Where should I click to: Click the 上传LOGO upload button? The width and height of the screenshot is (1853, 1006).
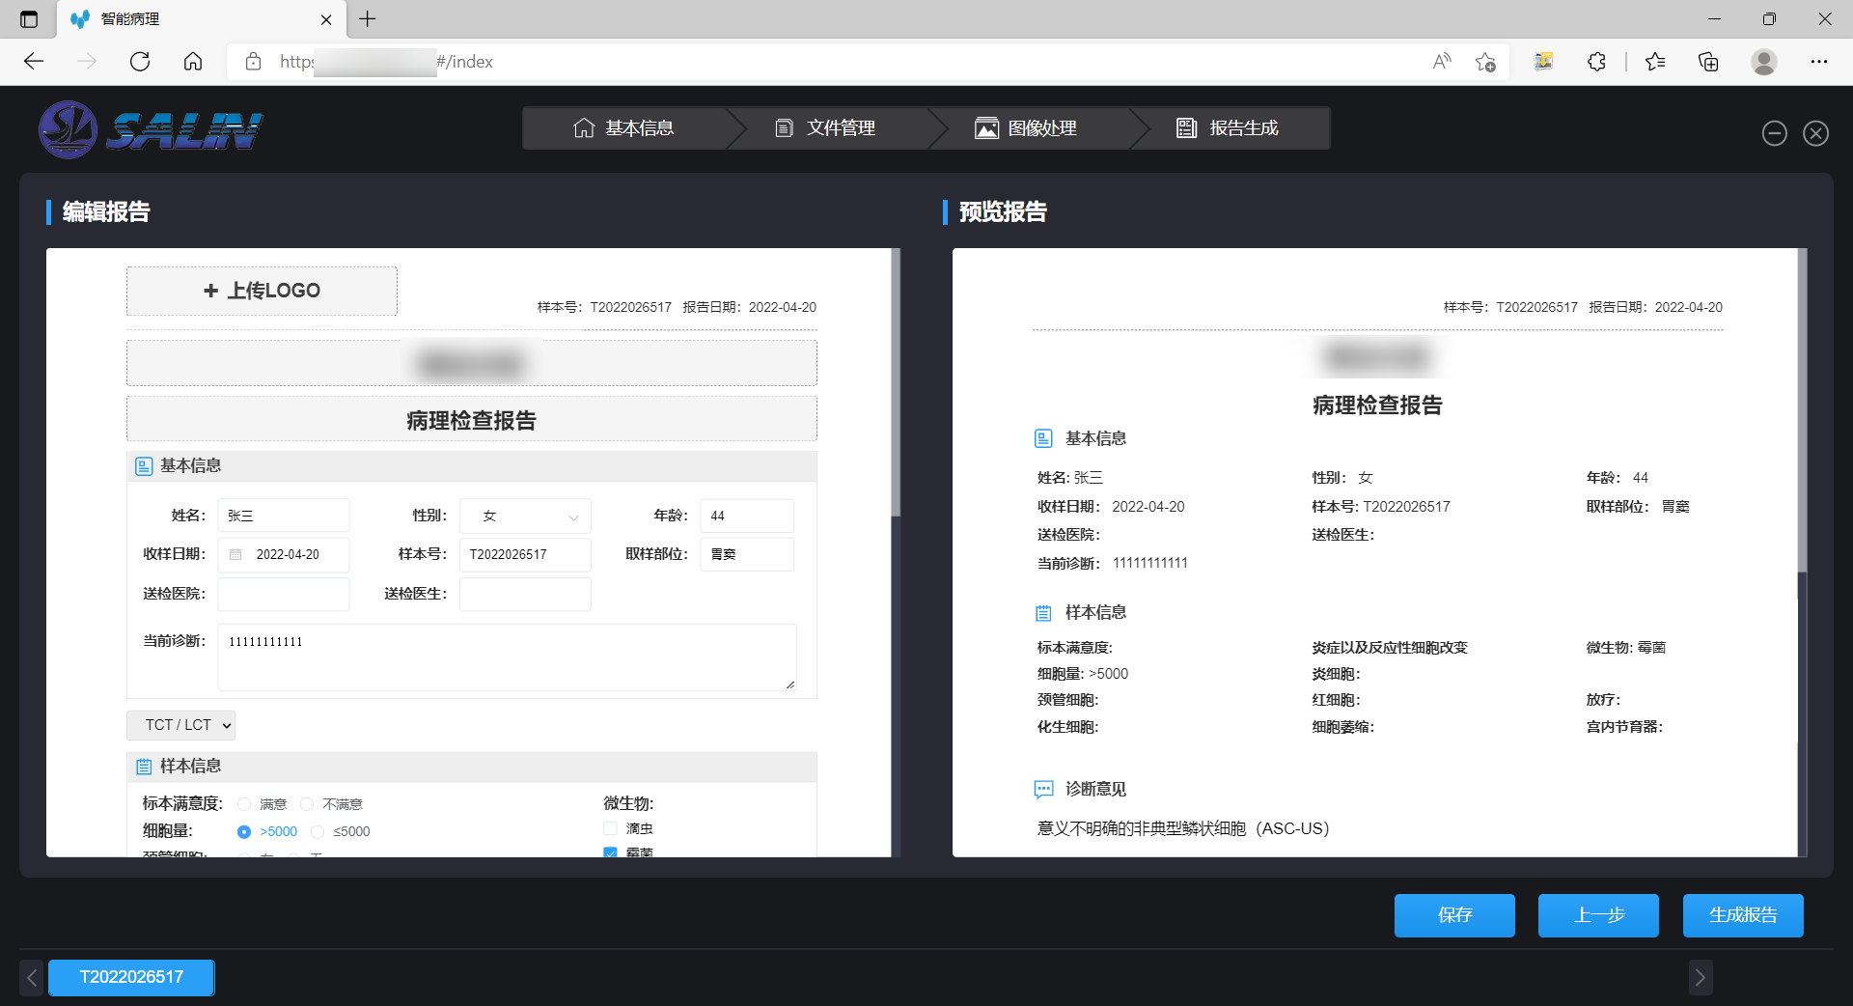coord(262,291)
